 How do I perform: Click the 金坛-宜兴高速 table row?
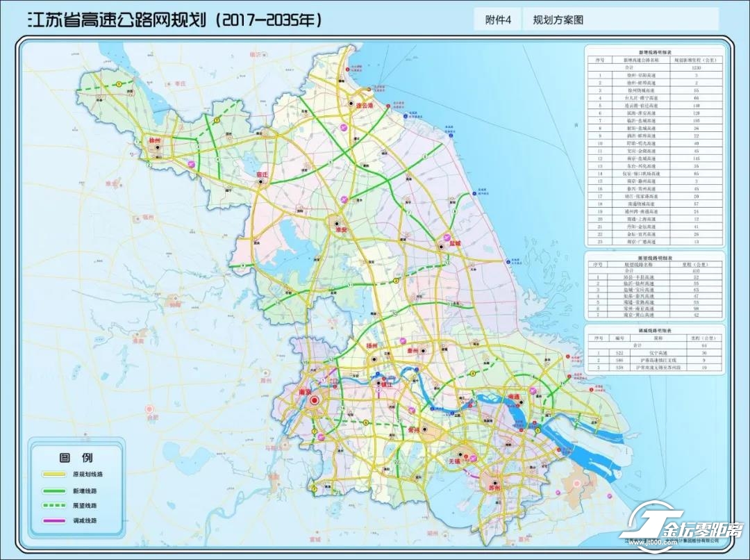tap(655, 234)
